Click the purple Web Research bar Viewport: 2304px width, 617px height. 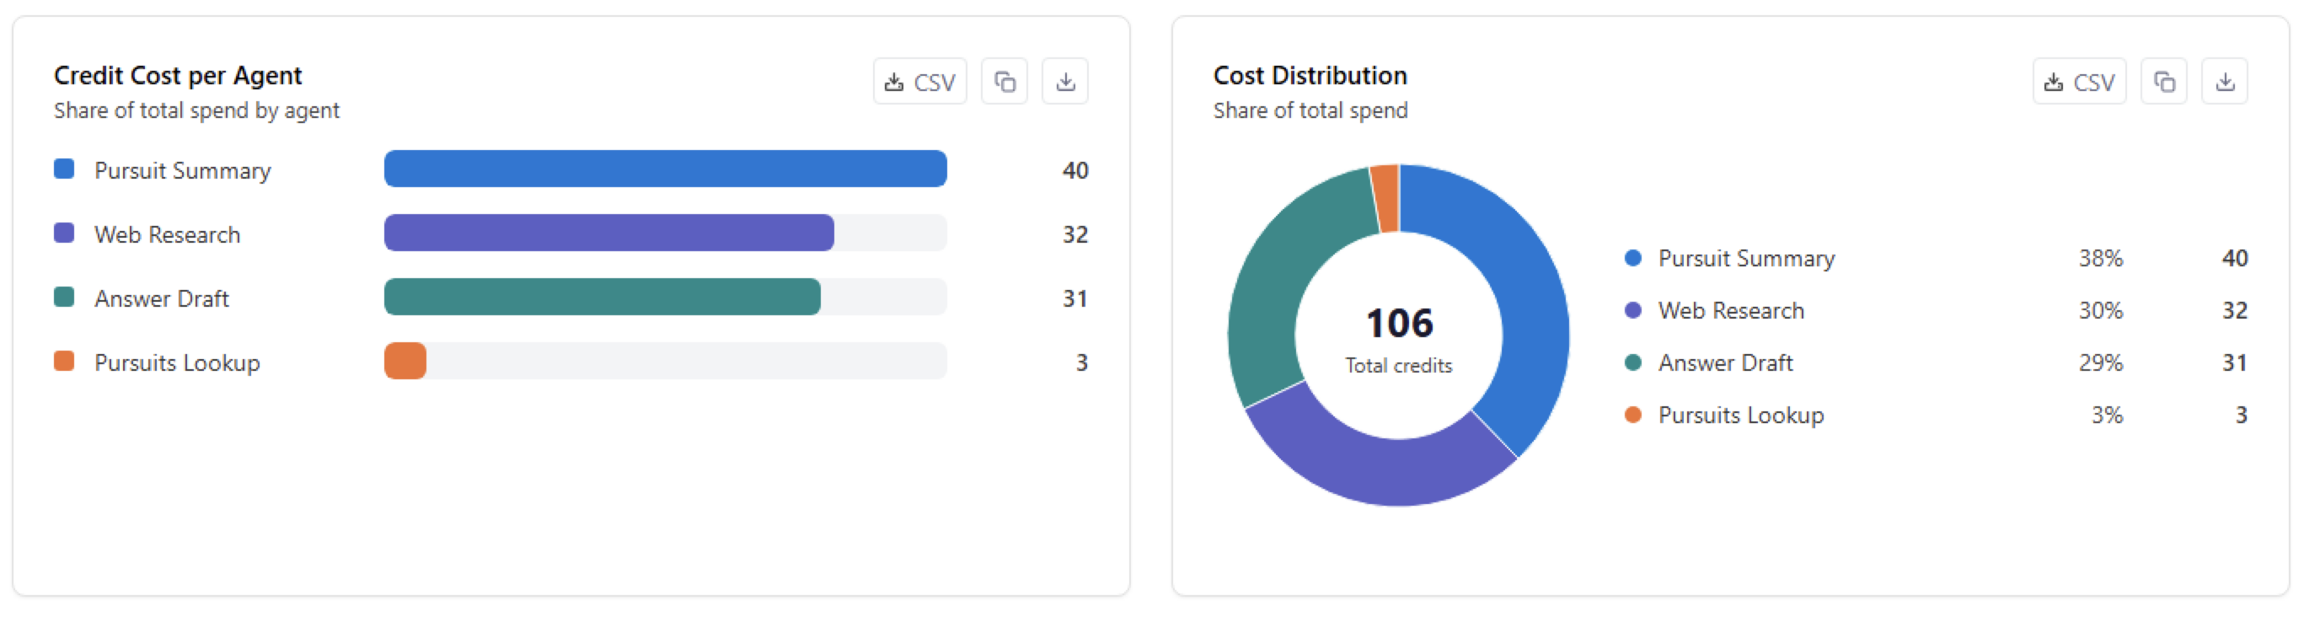click(x=609, y=233)
